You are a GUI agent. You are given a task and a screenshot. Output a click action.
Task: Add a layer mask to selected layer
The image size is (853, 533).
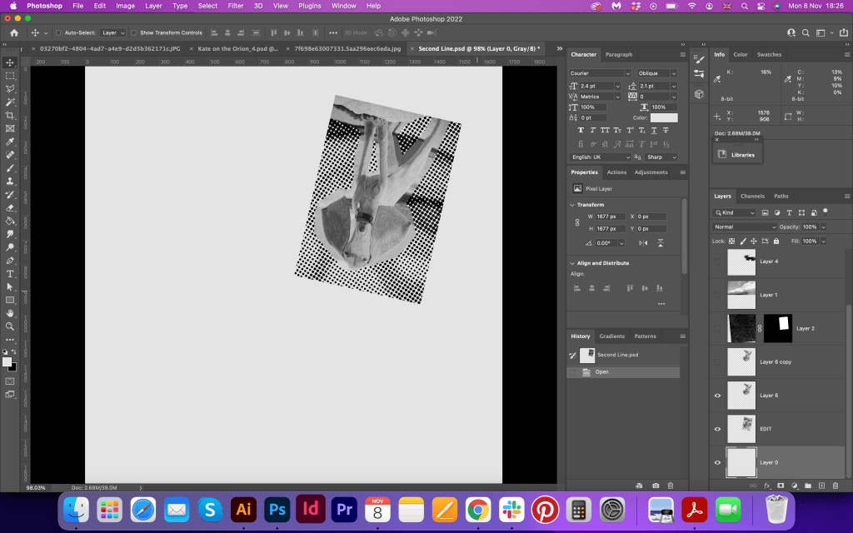click(781, 485)
